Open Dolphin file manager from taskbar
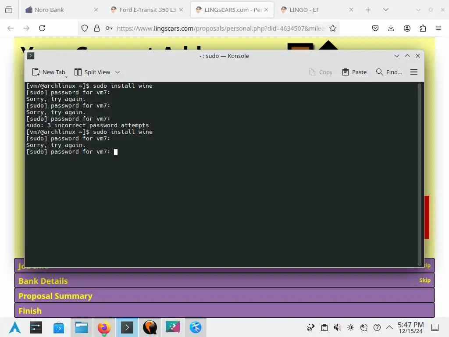This screenshot has height=337, width=449. (81, 327)
